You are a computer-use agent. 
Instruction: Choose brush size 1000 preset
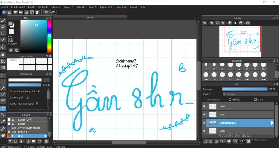(263, 76)
